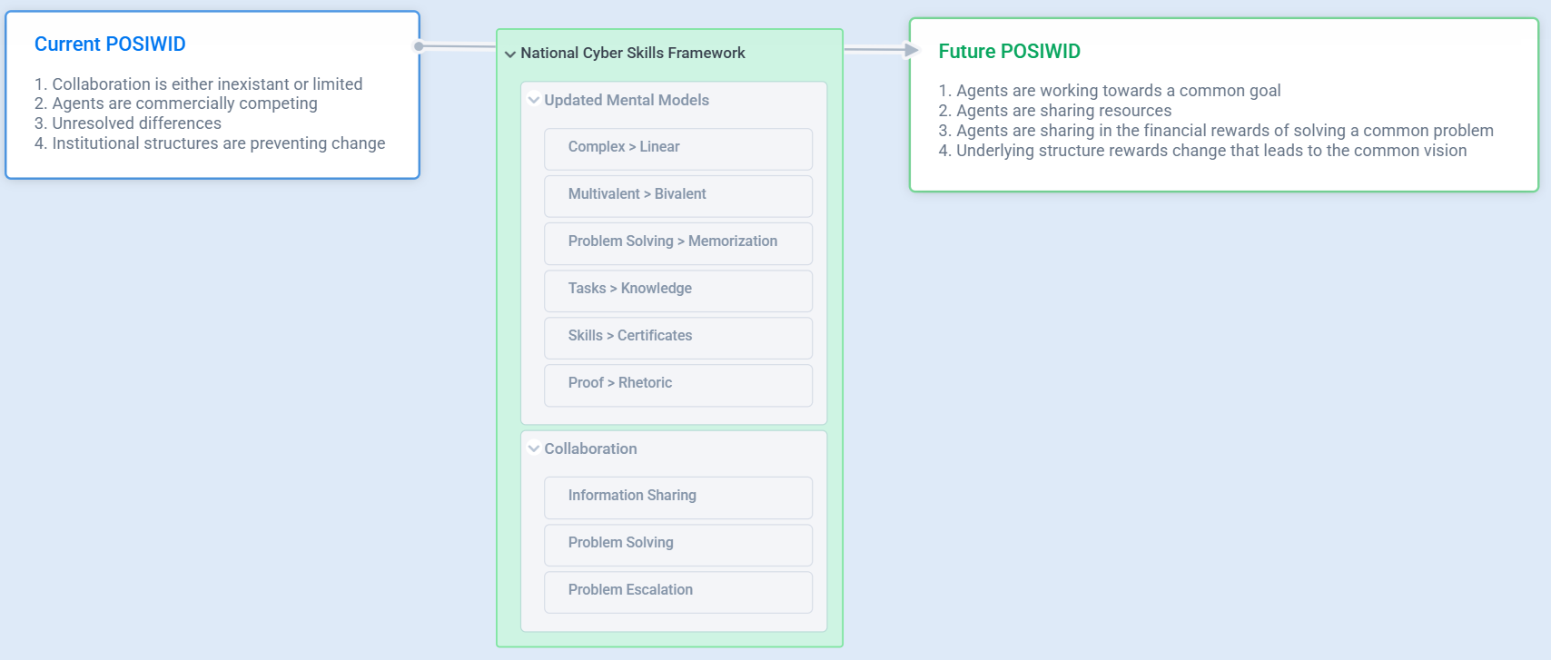Click the Problem Solving > Memorization card
Viewport: 1551px width, 660px height.
tap(677, 242)
